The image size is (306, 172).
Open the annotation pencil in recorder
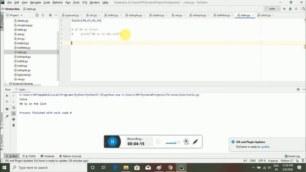pyautogui.click(x=196, y=141)
